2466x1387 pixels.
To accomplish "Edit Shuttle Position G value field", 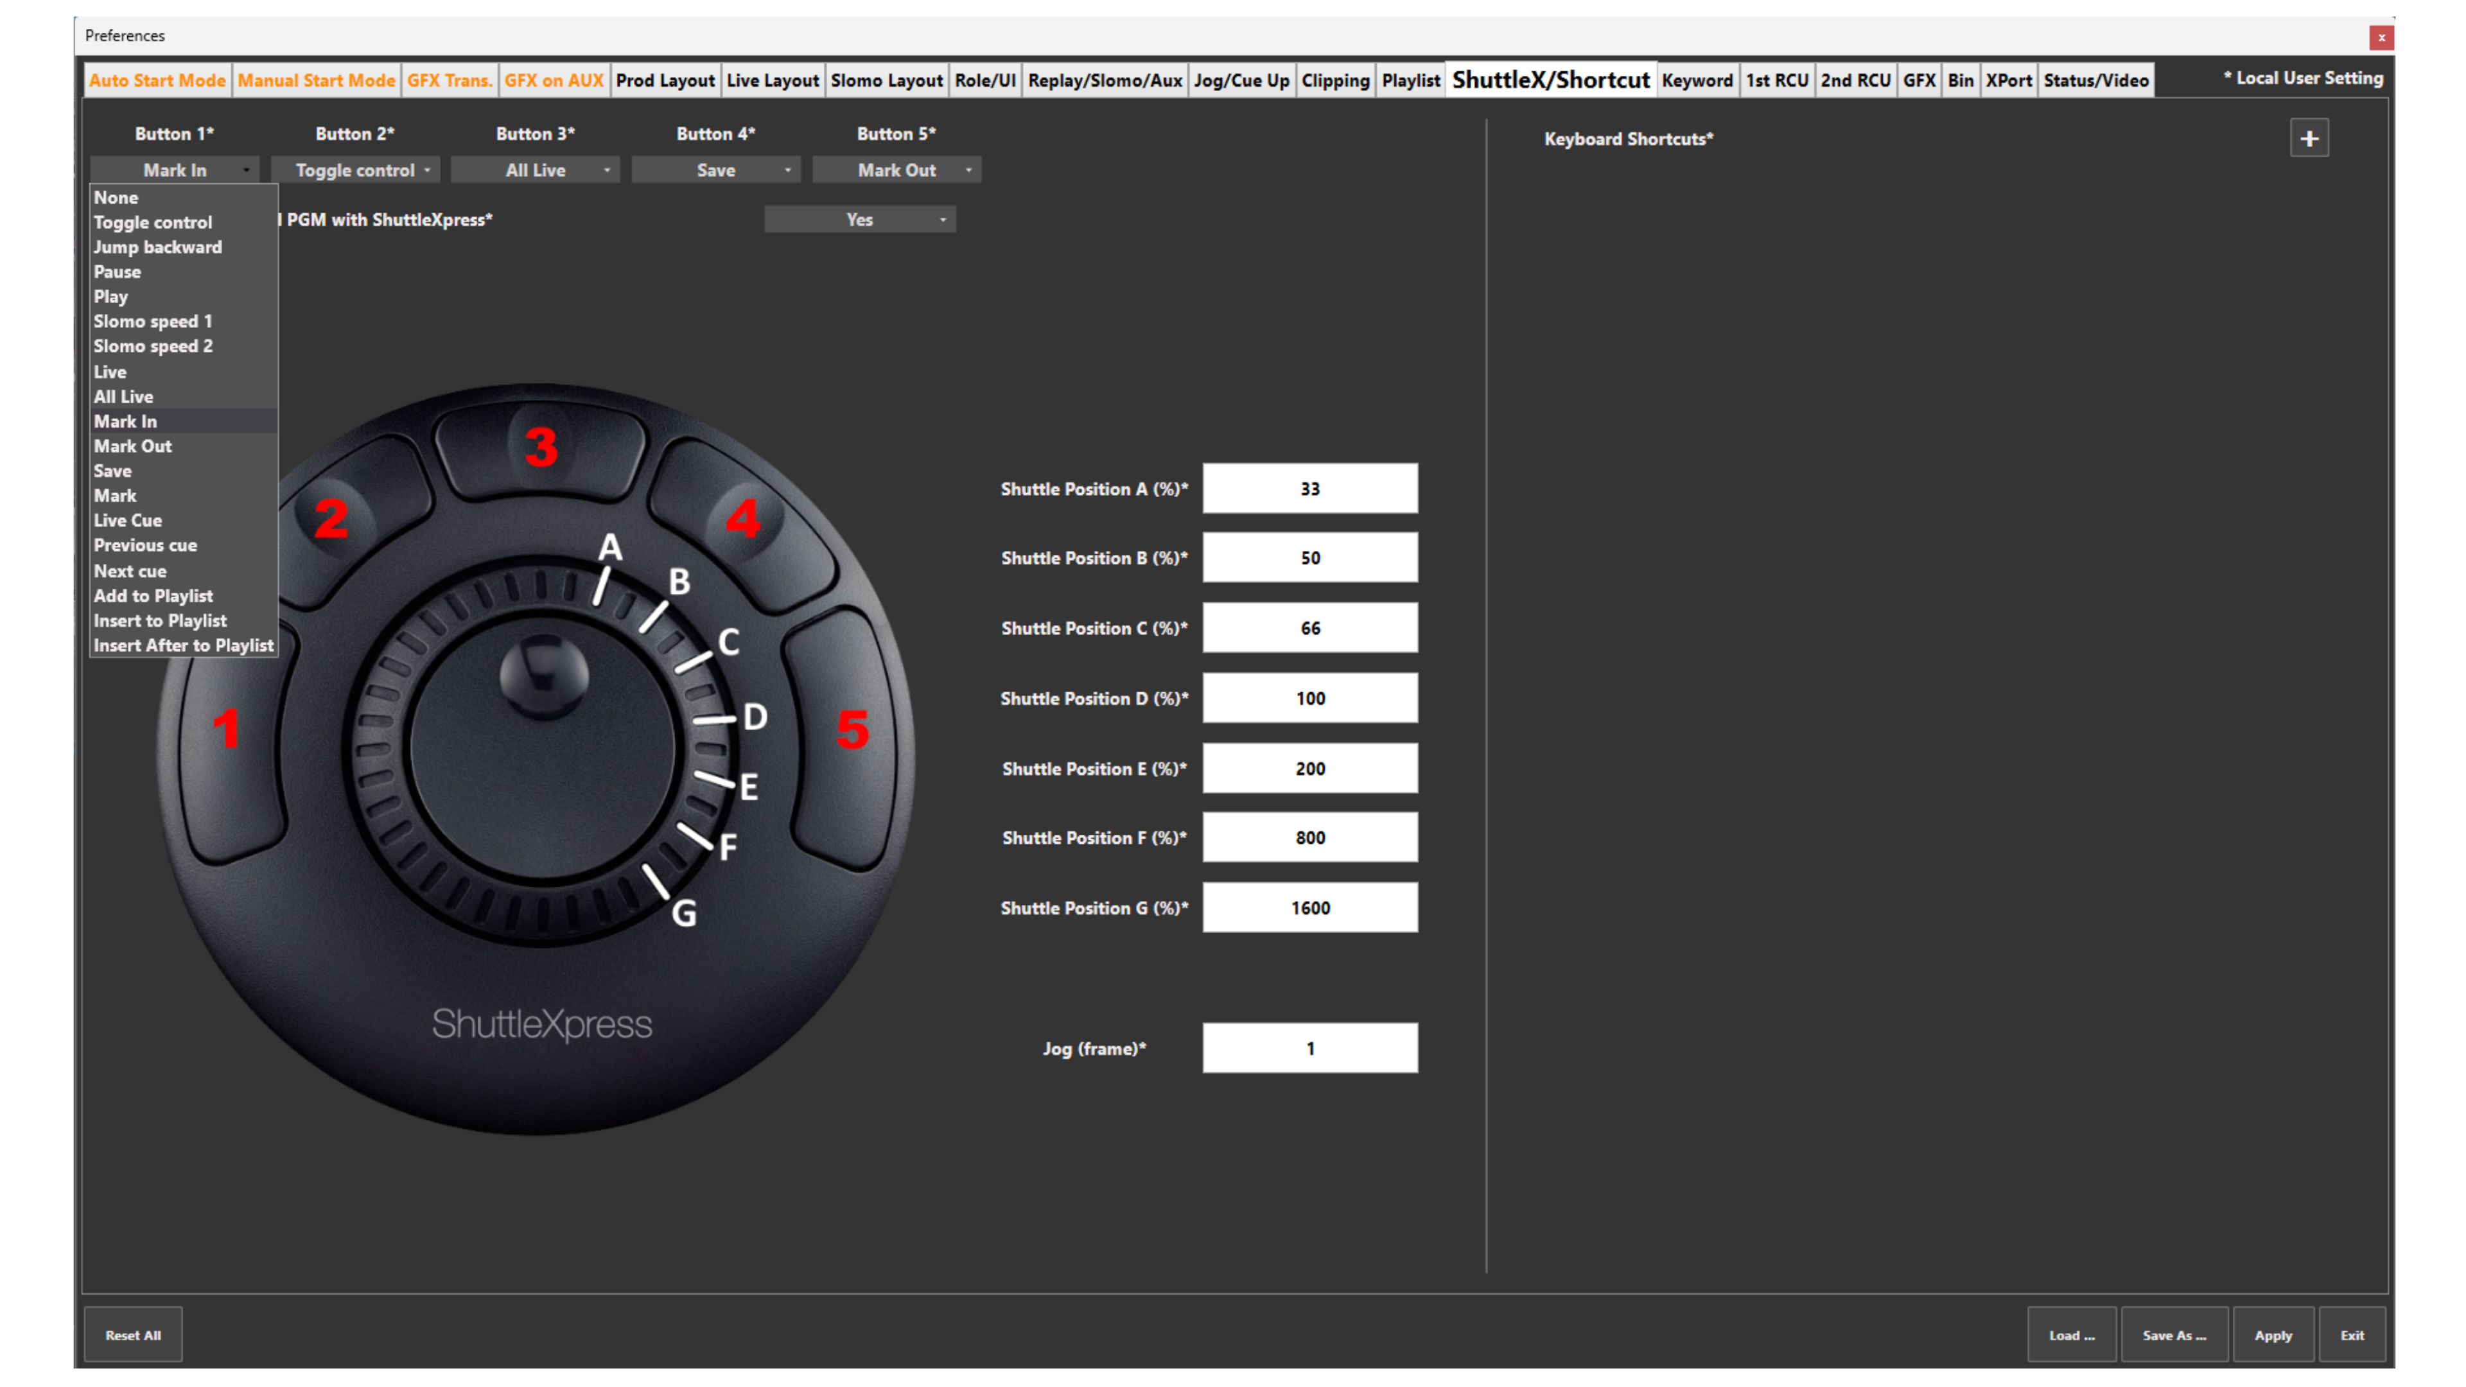I will [x=1309, y=909].
